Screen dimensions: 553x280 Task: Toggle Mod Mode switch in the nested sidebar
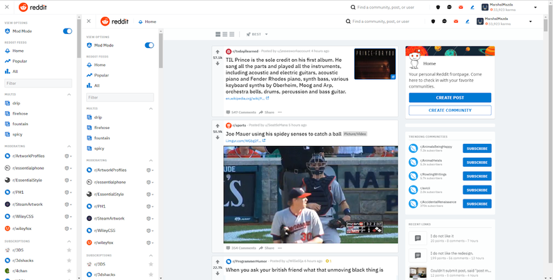[149, 45]
